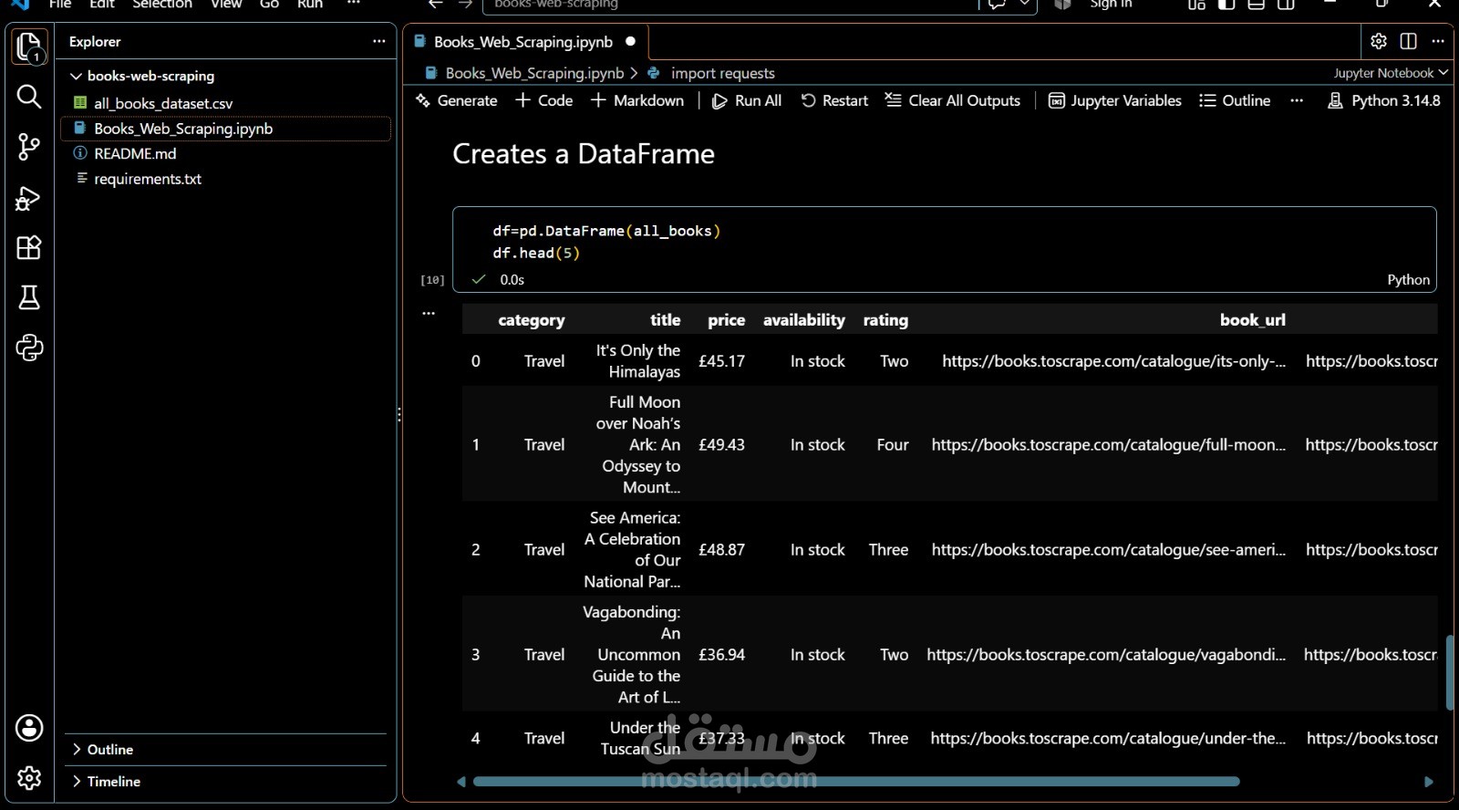
Task: Open the Search view icon
Action: coord(29,97)
